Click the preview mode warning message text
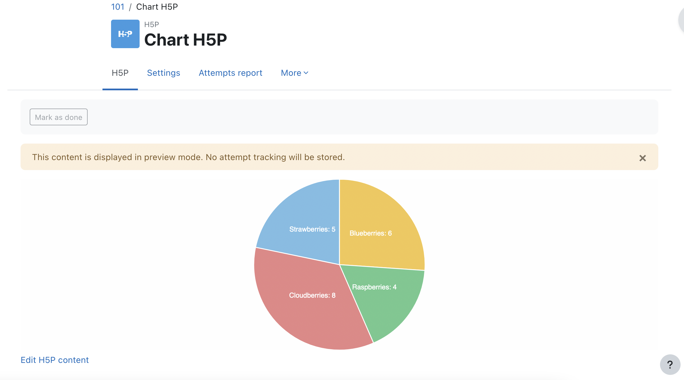The width and height of the screenshot is (684, 380). 188,157
